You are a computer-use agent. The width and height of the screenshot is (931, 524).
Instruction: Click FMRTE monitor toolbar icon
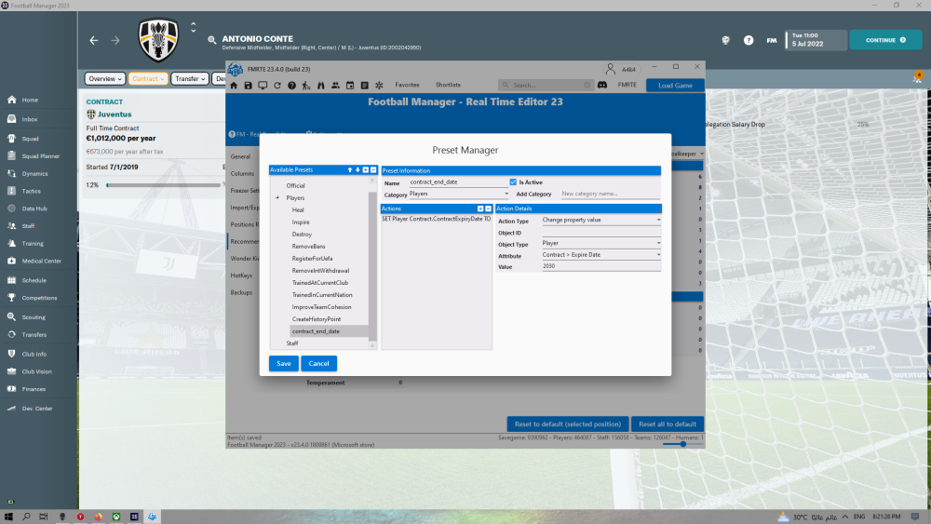point(263,86)
